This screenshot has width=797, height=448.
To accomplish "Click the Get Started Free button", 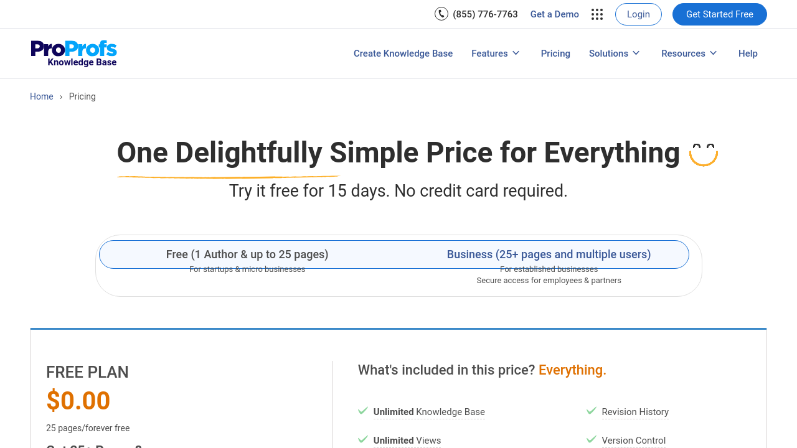I will (719, 14).
